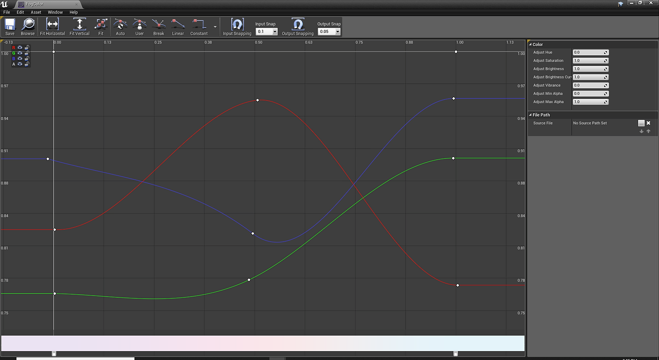Browse for source file with ellipsis button
Image resolution: width=659 pixels, height=360 pixels.
click(x=641, y=123)
